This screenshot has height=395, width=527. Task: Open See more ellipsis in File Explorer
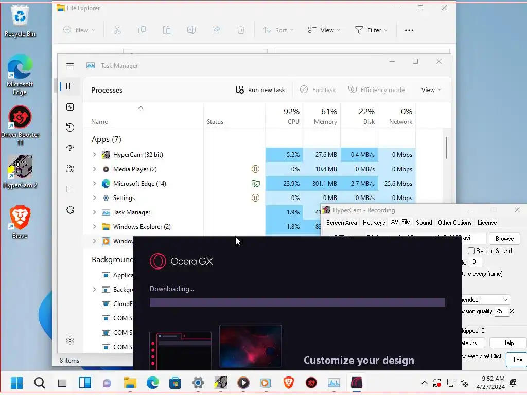409,30
